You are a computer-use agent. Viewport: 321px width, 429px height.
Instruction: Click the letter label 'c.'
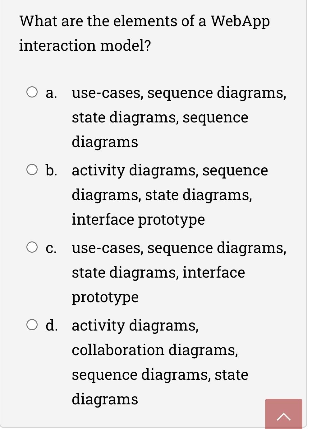pos(51,248)
